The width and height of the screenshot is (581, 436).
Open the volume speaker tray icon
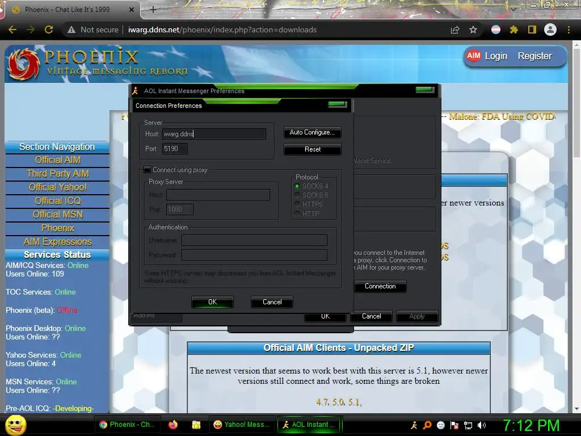[481, 425]
